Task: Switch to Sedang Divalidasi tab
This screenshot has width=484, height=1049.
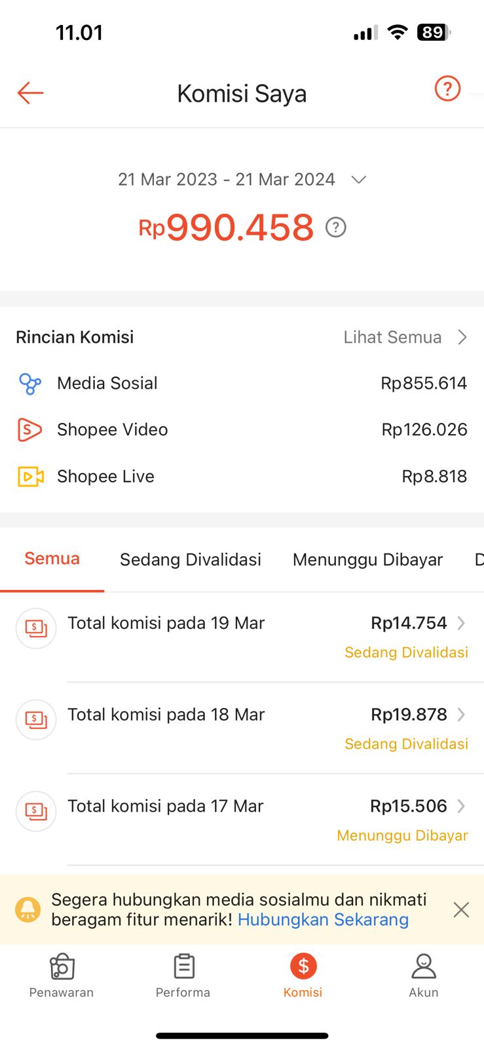Action: [x=191, y=560]
